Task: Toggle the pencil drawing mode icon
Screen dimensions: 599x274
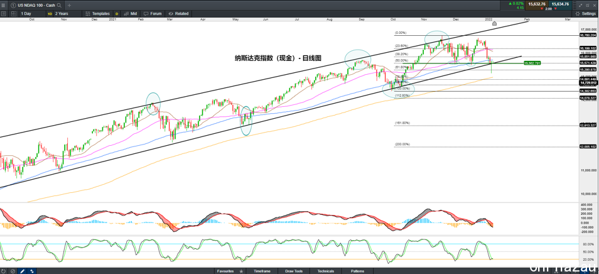Action: pyautogui.click(x=22, y=271)
